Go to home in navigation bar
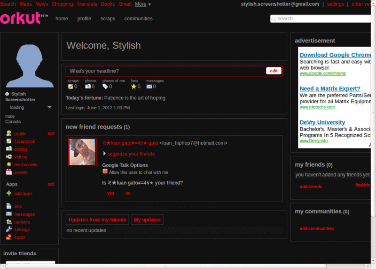The height and width of the screenshot is (269, 376). click(x=62, y=18)
